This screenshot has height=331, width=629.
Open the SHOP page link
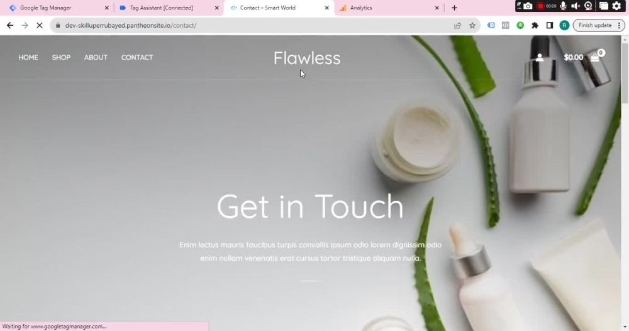[61, 57]
